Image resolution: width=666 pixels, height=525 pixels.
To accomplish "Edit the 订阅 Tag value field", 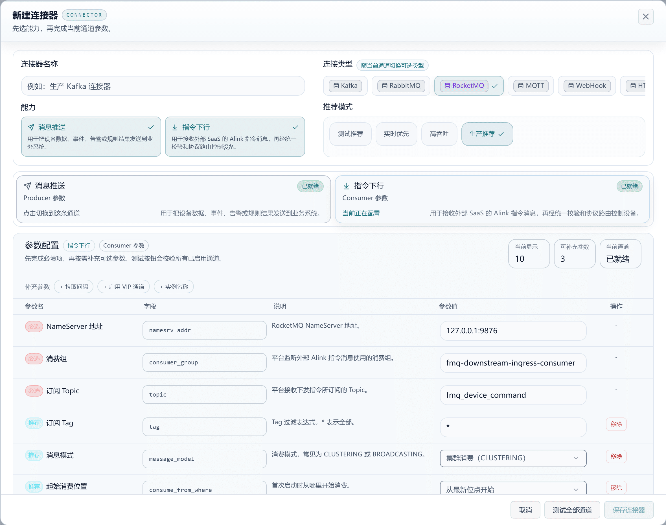I will coord(513,427).
